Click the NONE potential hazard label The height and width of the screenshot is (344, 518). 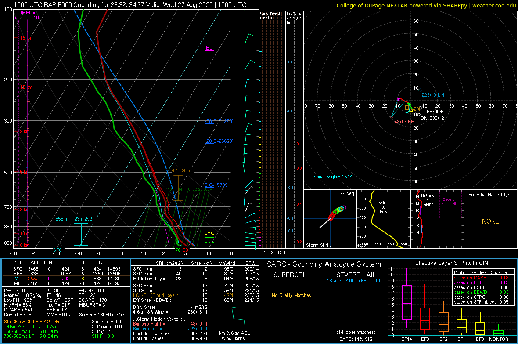coord(491,221)
